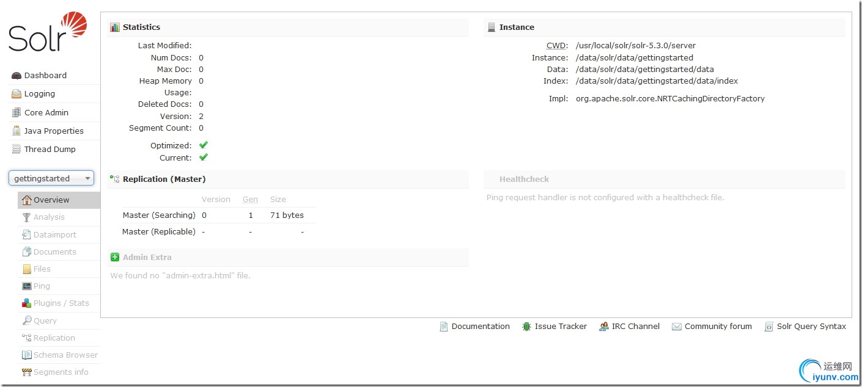The width and height of the screenshot is (862, 387).
Task: Click the Solr logo
Action: pyautogui.click(x=48, y=32)
